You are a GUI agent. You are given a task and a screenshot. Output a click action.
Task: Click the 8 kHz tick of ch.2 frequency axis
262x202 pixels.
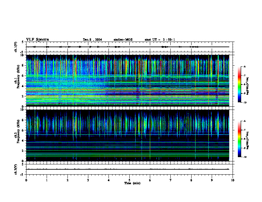coord(23,120)
